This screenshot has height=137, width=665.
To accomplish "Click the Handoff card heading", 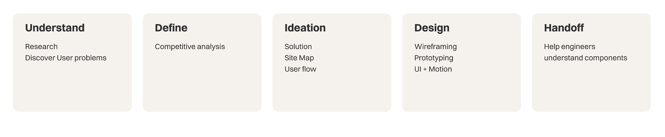I will pos(564,28).
